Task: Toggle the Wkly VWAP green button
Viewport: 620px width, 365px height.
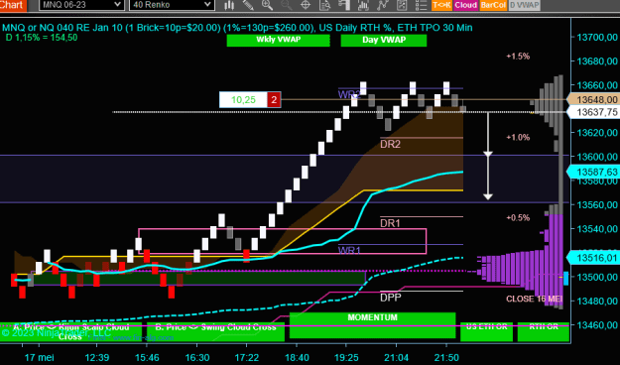Action: tap(279, 40)
